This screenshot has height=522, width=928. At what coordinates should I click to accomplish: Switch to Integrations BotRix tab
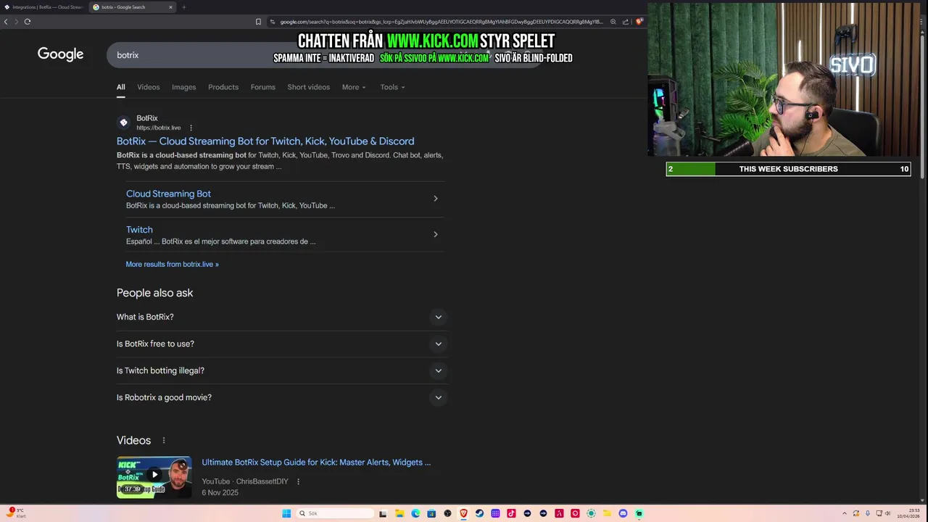tap(44, 7)
